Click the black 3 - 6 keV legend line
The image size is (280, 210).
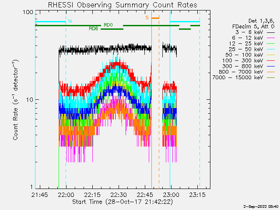[x=271, y=32]
